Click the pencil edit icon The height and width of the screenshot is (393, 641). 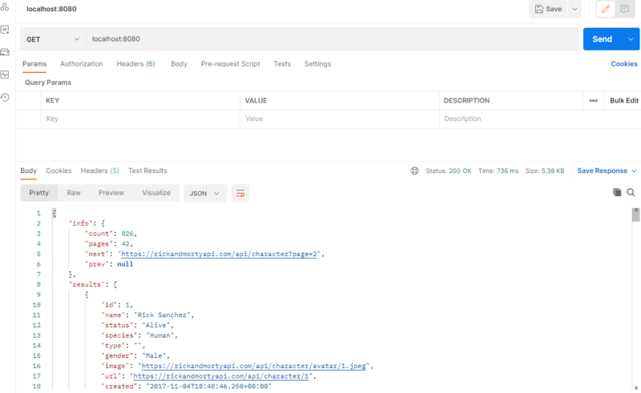tap(605, 9)
